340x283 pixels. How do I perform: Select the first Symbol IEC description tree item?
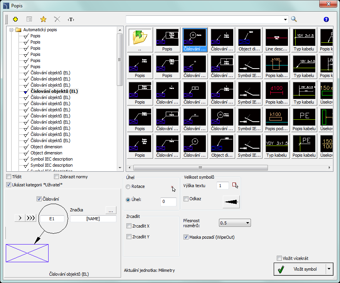[x=52, y=159]
